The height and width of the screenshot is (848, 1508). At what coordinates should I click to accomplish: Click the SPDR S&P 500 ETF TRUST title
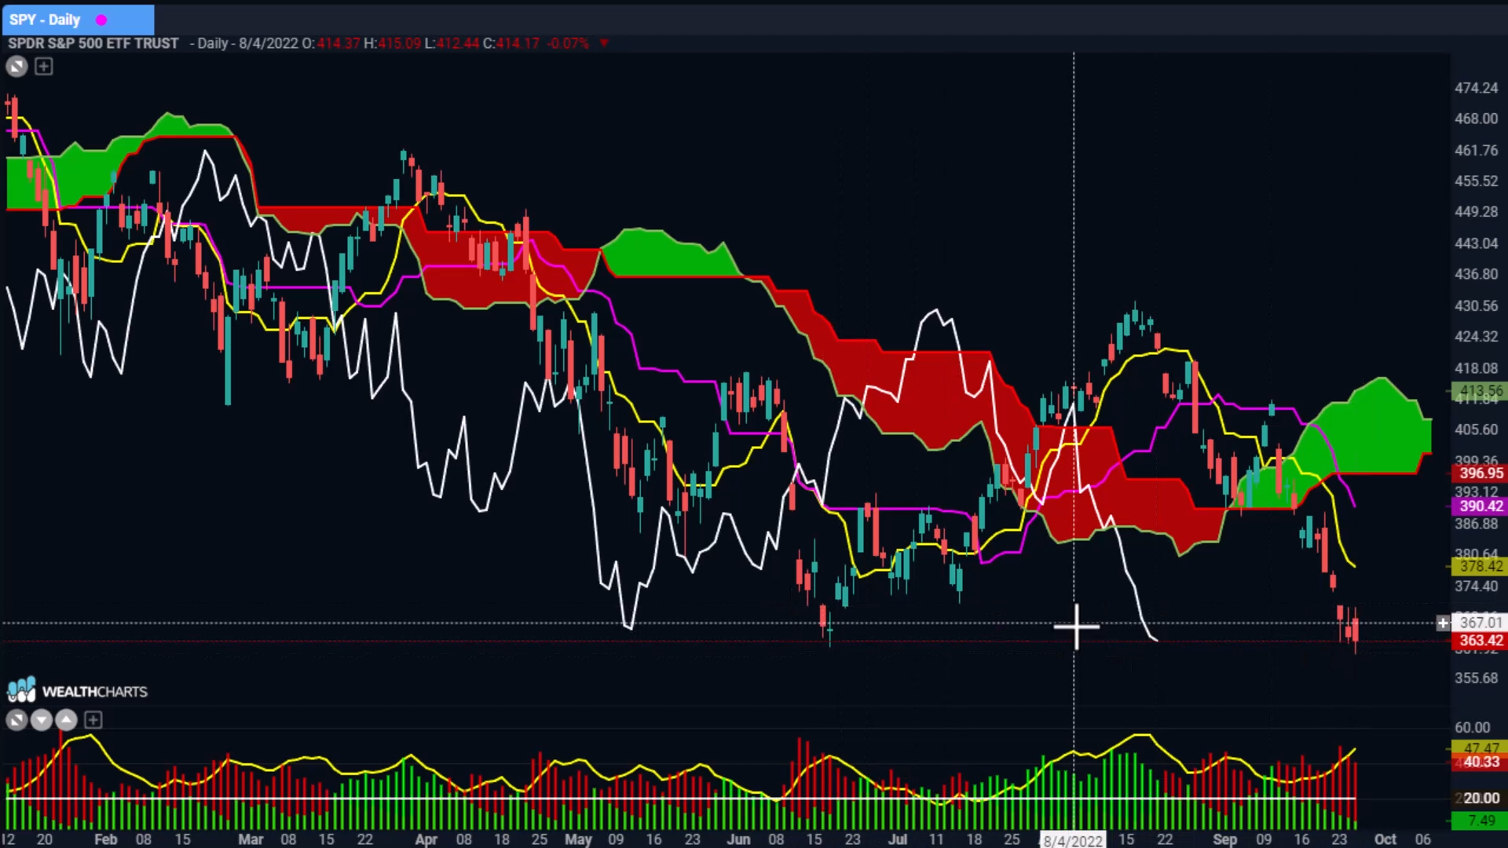click(93, 43)
